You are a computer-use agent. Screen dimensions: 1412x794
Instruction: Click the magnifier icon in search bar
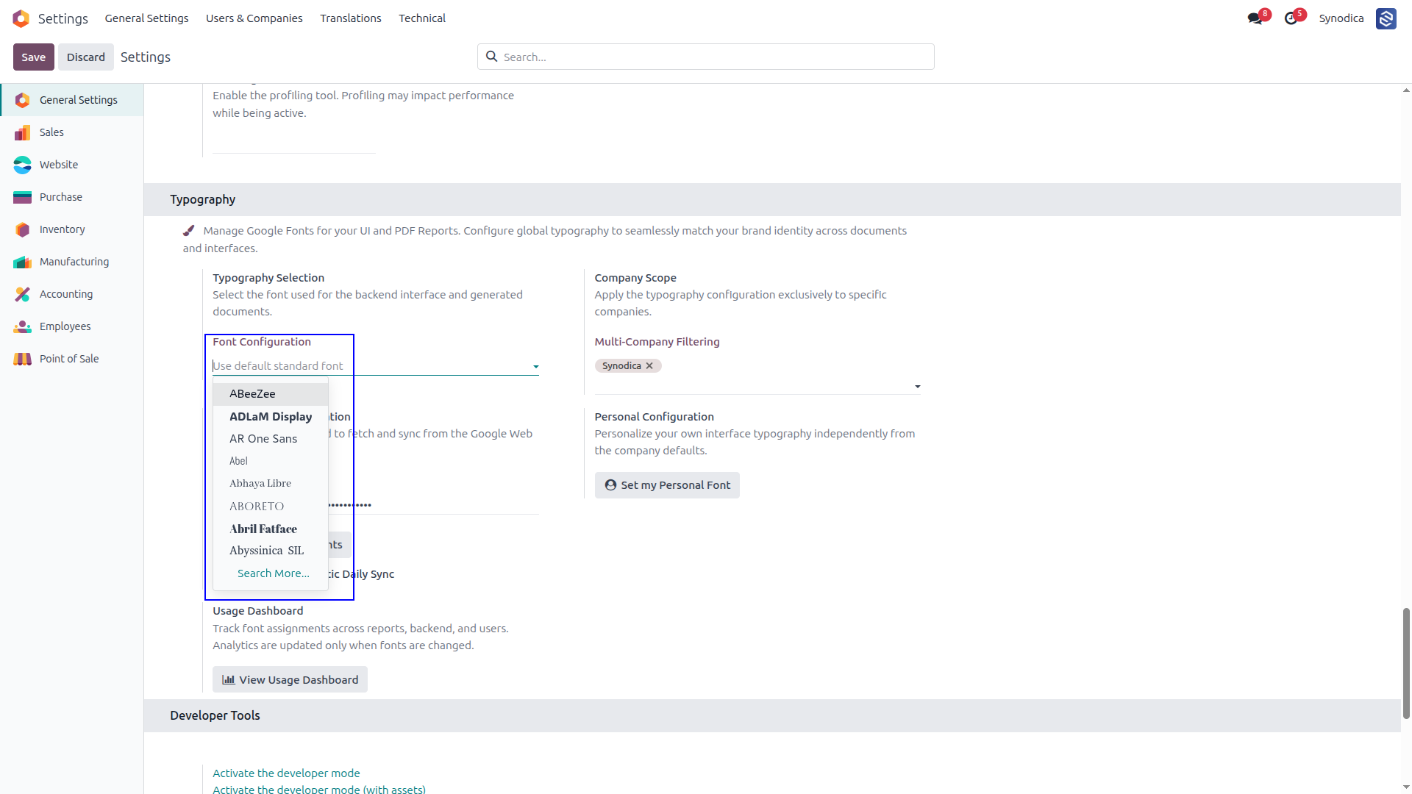coord(491,57)
